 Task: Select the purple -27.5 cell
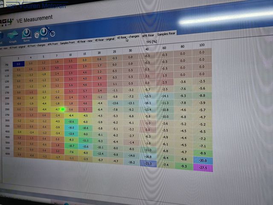coord(203,168)
